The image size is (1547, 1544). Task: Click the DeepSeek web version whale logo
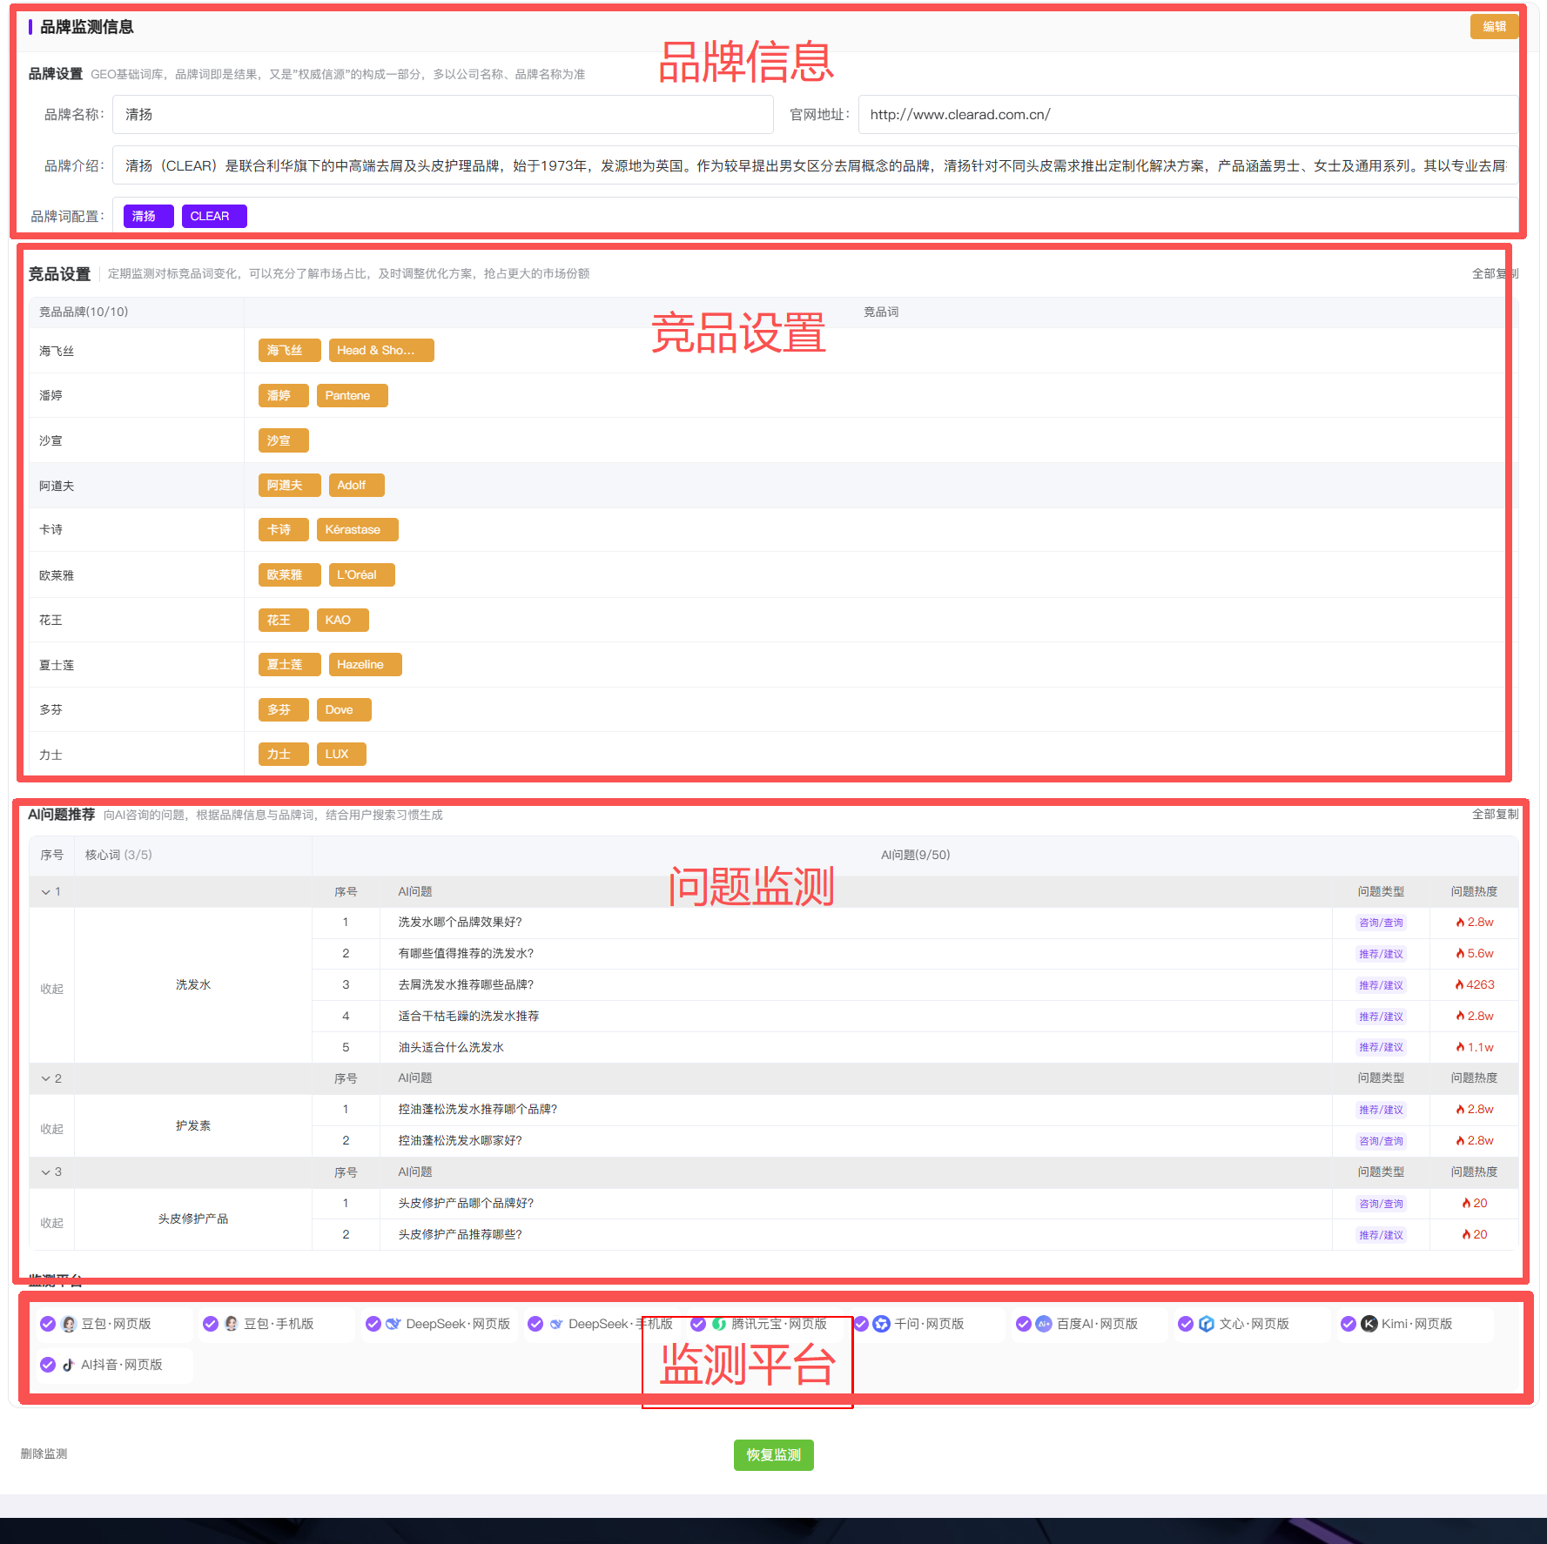(393, 1324)
